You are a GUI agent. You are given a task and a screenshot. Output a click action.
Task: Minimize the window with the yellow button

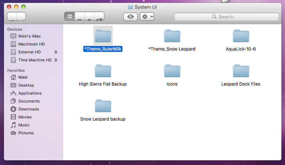pyautogui.click(x=16, y=7)
